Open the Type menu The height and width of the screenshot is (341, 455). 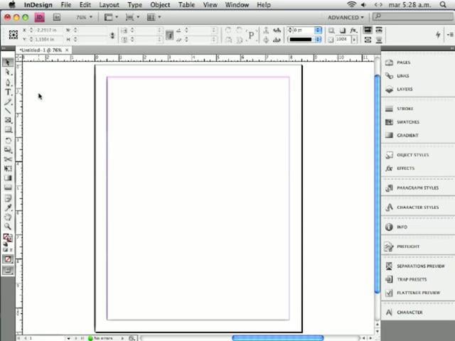[135, 5]
